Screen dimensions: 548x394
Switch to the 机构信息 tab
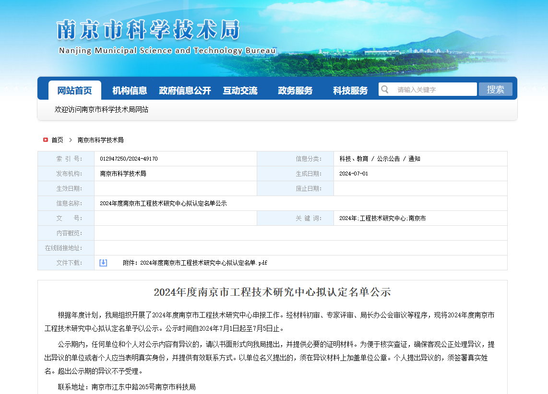point(129,89)
